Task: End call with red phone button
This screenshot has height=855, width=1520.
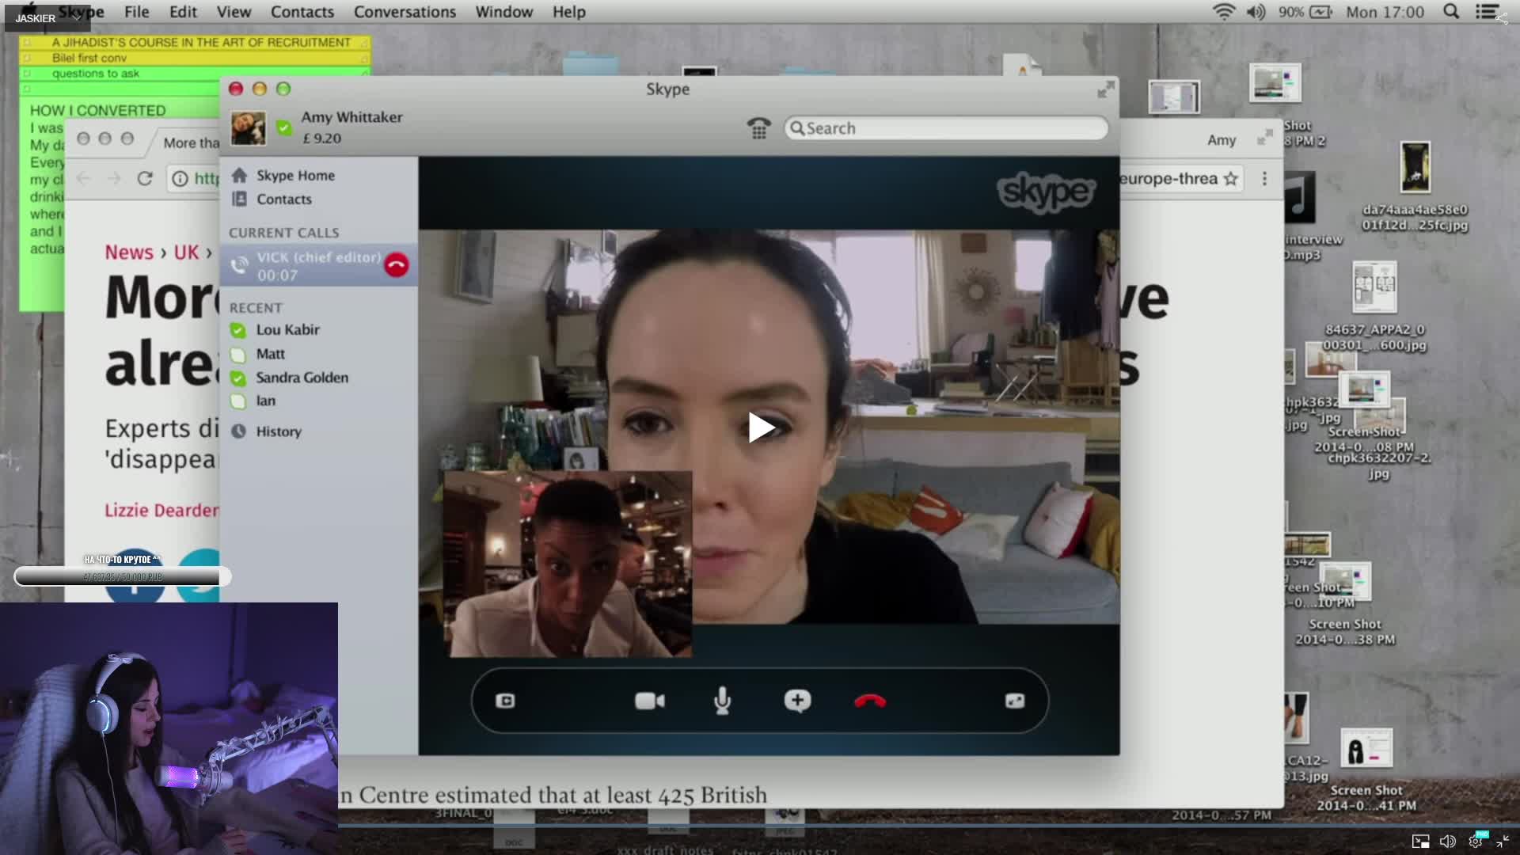Action: (x=870, y=701)
